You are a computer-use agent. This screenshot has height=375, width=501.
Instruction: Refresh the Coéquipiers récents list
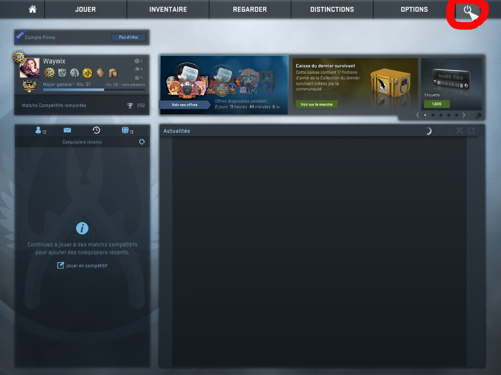click(x=142, y=142)
